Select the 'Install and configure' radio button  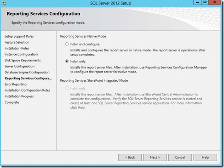67,44
